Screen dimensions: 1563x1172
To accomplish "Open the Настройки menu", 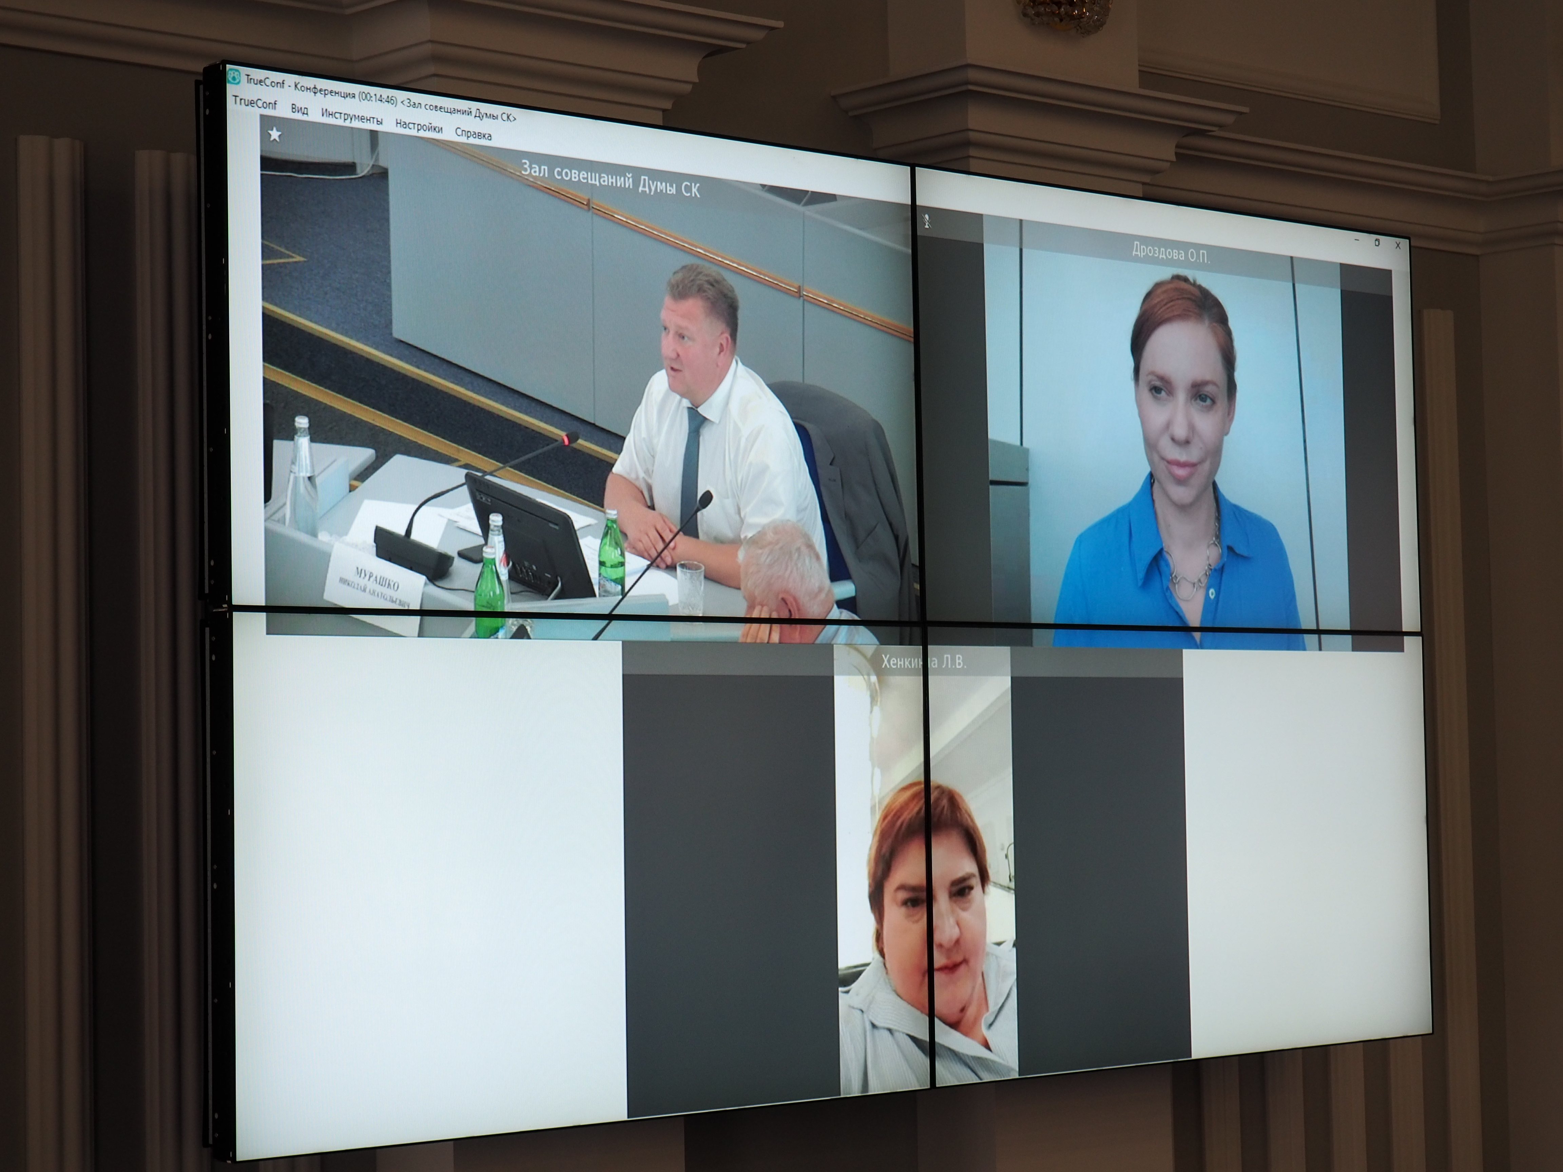I will pyautogui.click(x=418, y=126).
